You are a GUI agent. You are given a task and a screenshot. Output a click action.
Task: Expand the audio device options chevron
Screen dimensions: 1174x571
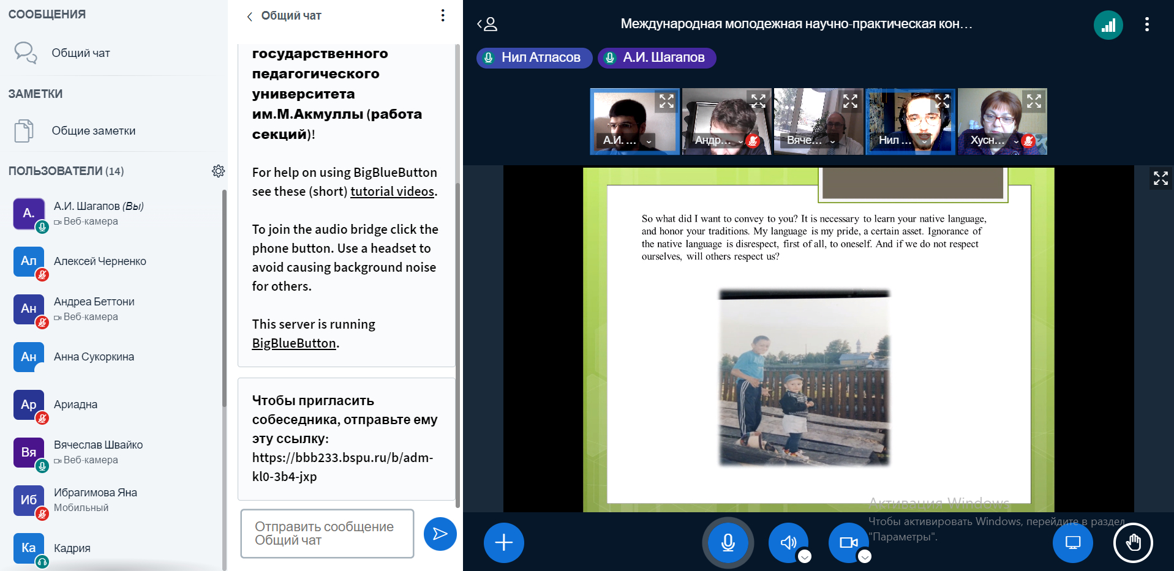(x=805, y=556)
